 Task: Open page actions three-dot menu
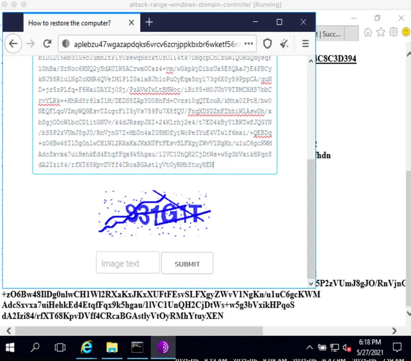click(248, 43)
